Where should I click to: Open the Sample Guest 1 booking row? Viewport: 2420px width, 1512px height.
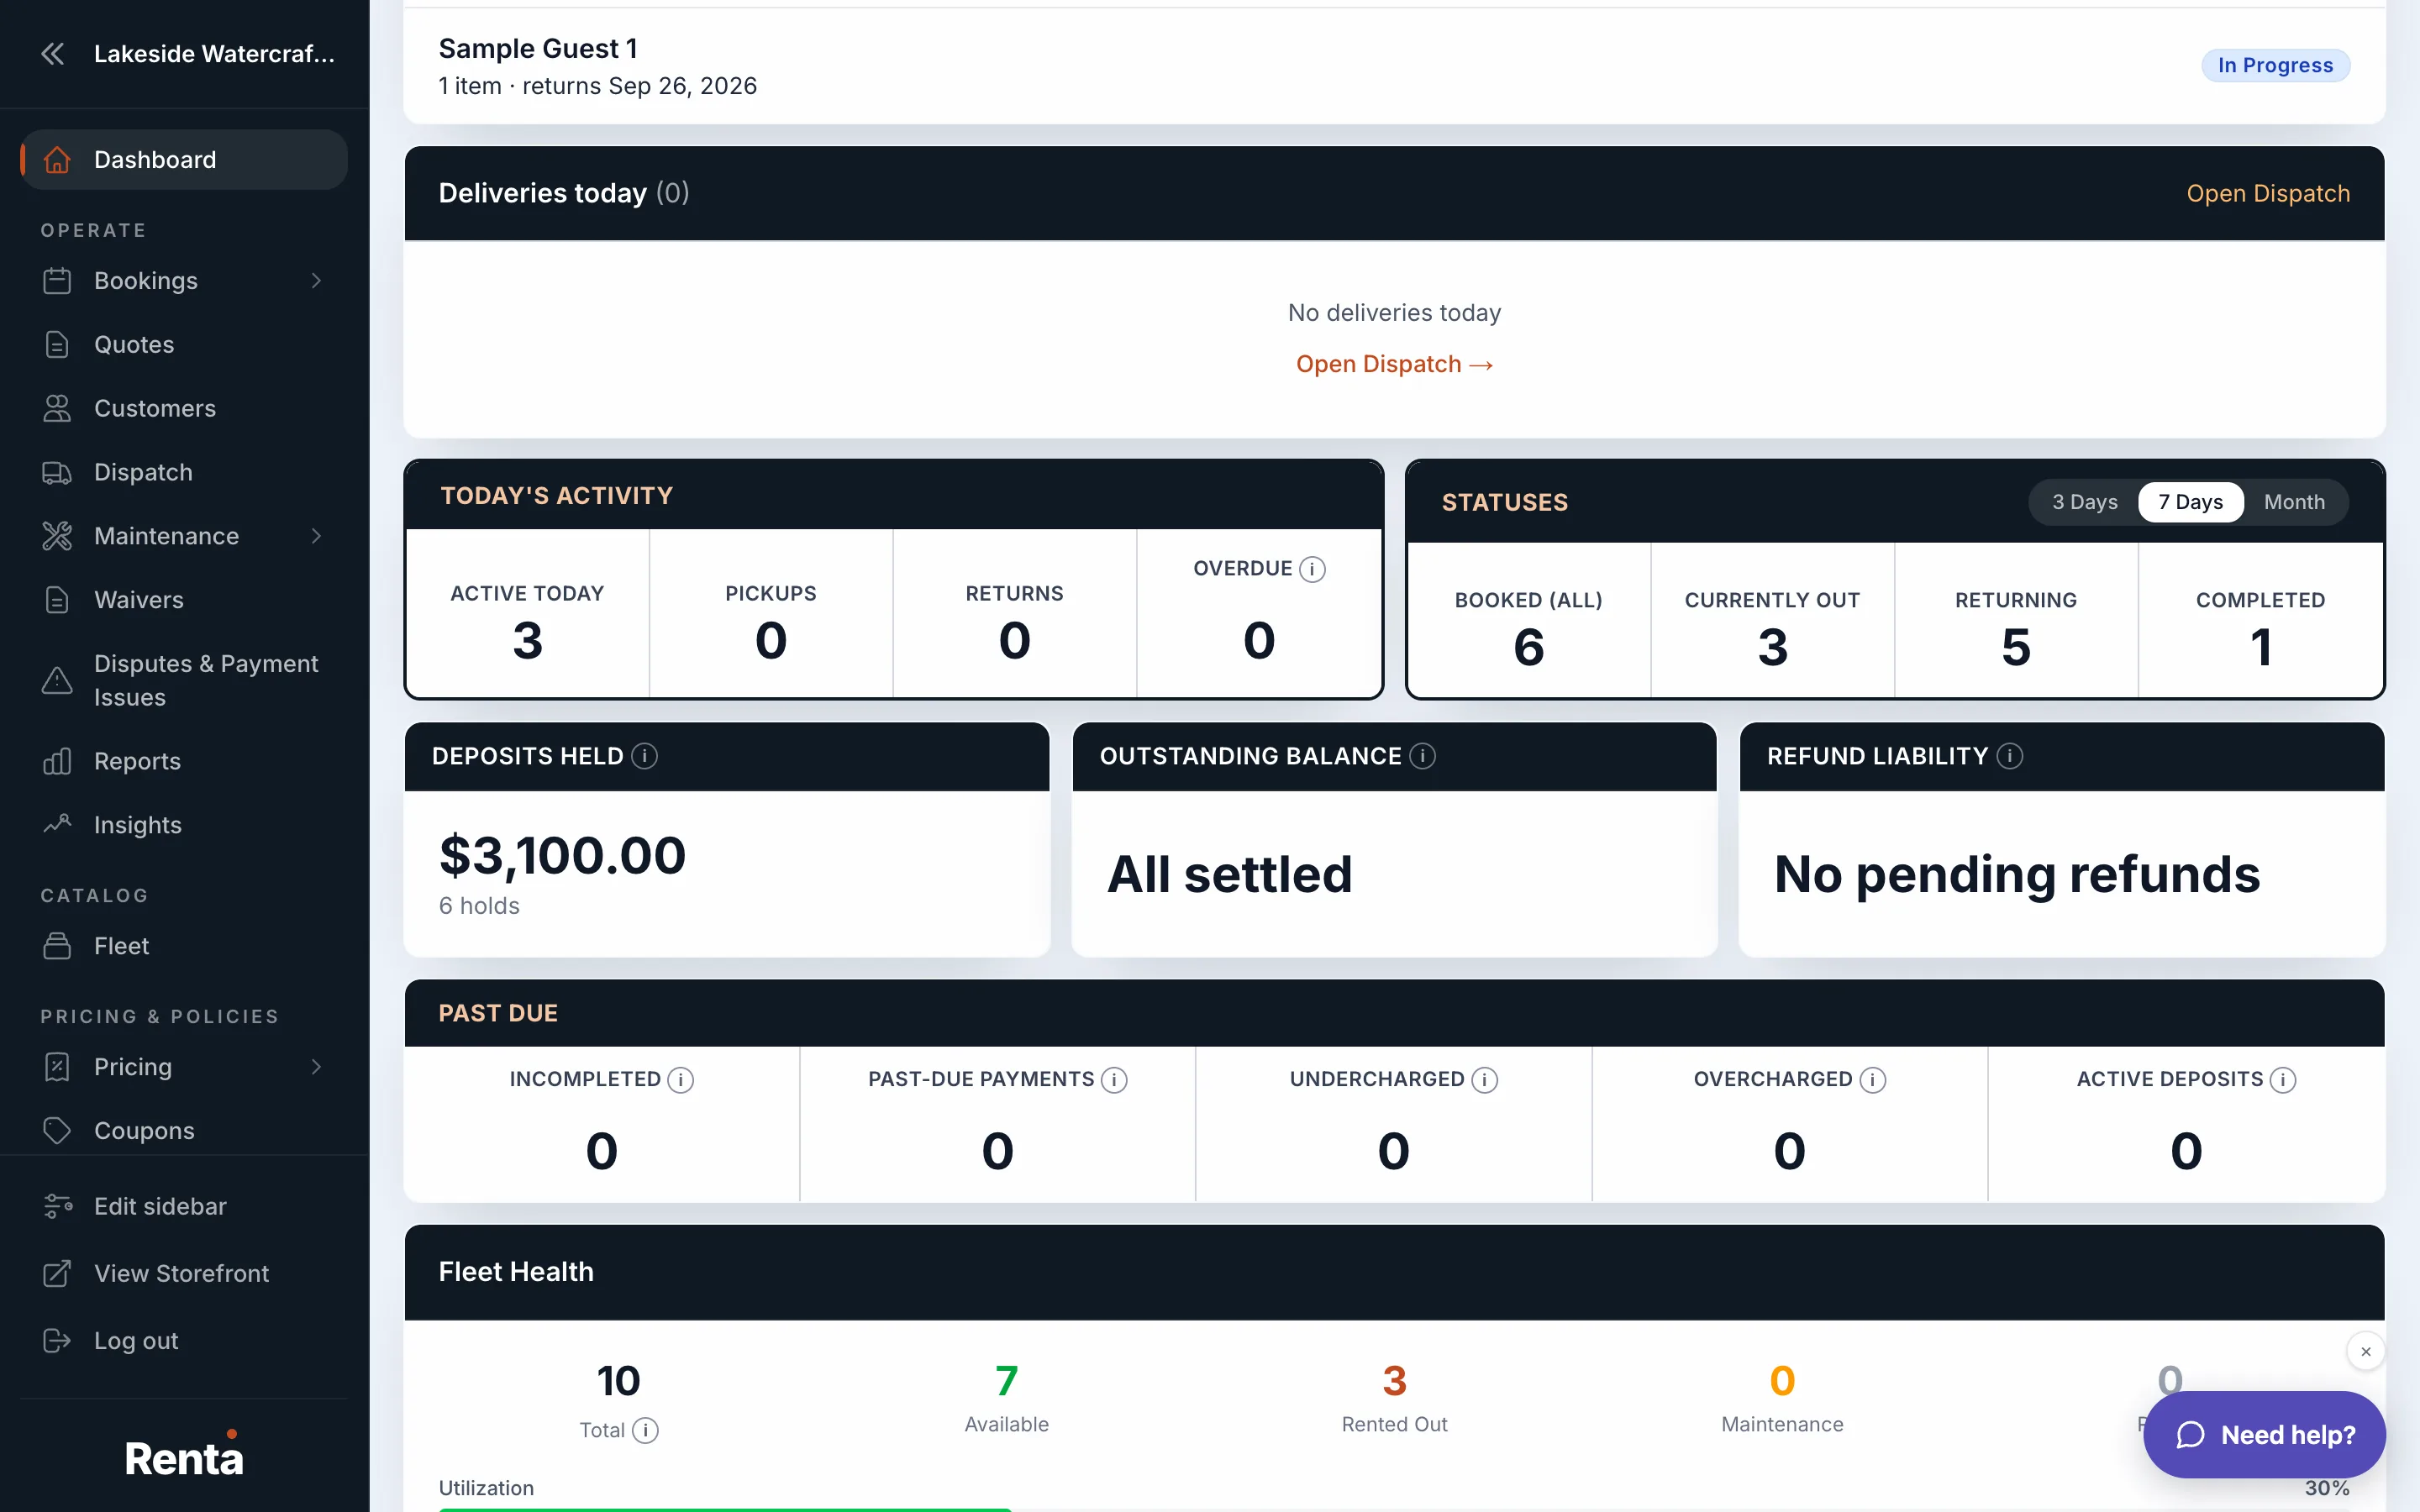[x=1394, y=66]
